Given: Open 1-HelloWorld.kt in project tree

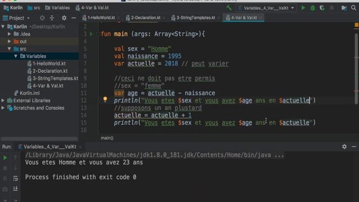Looking at the screenshot, I should (x=49, y=63).
